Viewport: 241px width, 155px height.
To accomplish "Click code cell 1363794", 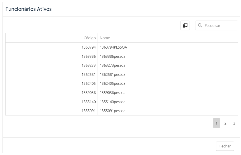I will pos(89,47).
